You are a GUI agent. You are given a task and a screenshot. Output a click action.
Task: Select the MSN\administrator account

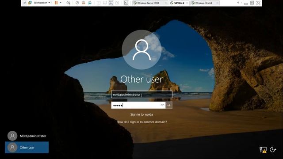tap(27, 136)
